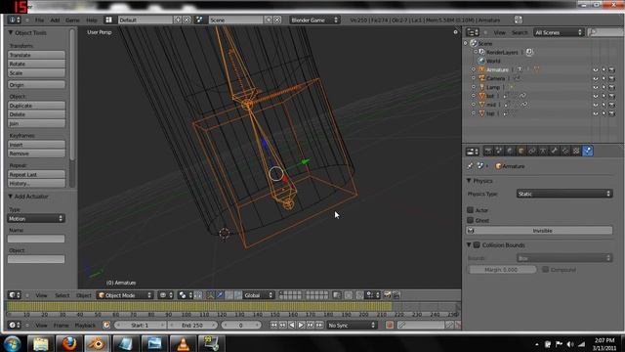Open the Add menu
625x352 pixels.
click(x=55, y=20)
